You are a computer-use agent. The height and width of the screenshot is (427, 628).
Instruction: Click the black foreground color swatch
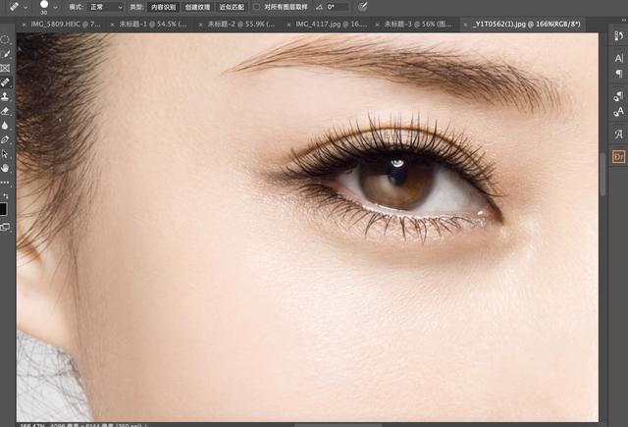coord(3,209)
